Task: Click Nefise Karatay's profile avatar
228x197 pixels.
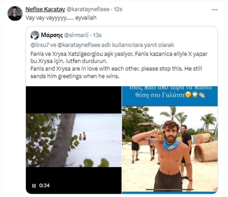Action: point(15,13)
